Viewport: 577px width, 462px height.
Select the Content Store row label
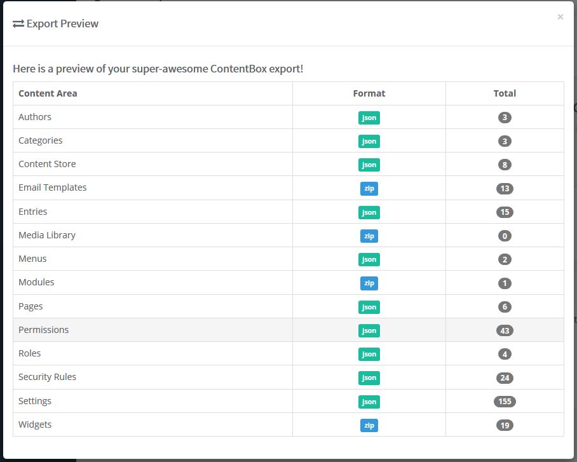[47, 164]
